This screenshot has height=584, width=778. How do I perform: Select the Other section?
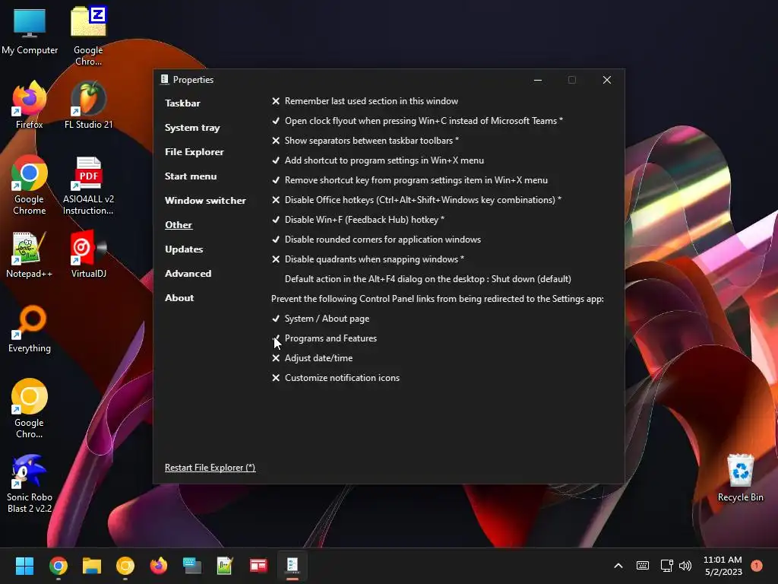pyautogui.click(x=179, y=225)
